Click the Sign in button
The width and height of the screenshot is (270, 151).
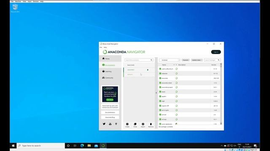pos(216,52)
